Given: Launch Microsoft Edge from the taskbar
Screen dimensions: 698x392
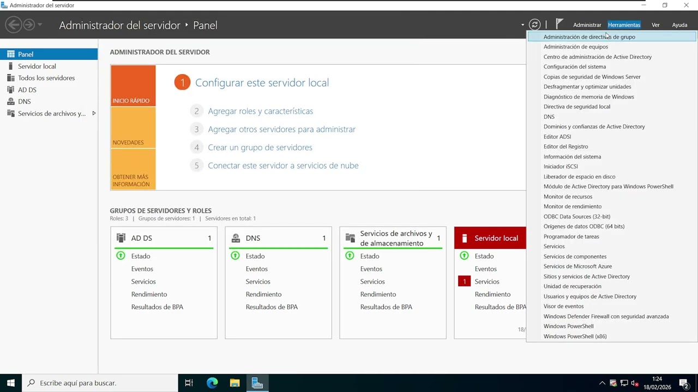Looking at the screenshot, I should 212,383.
